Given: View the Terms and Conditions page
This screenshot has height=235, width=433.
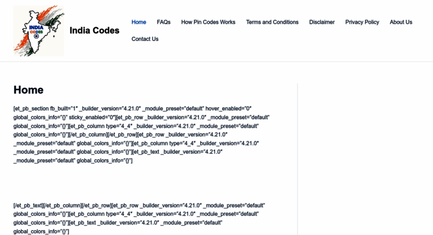Looking at the screenshot, I should (273, 22).
